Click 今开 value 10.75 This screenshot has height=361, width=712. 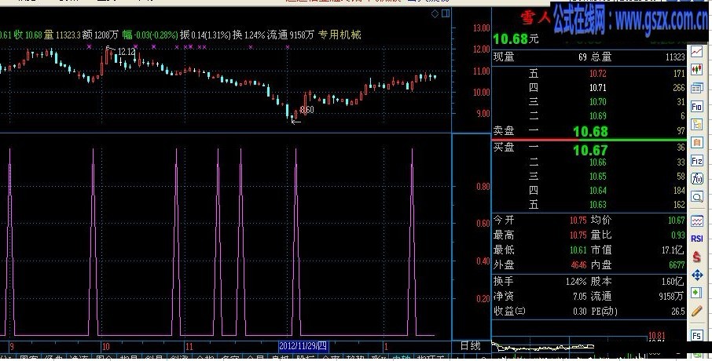click(578, 221)
